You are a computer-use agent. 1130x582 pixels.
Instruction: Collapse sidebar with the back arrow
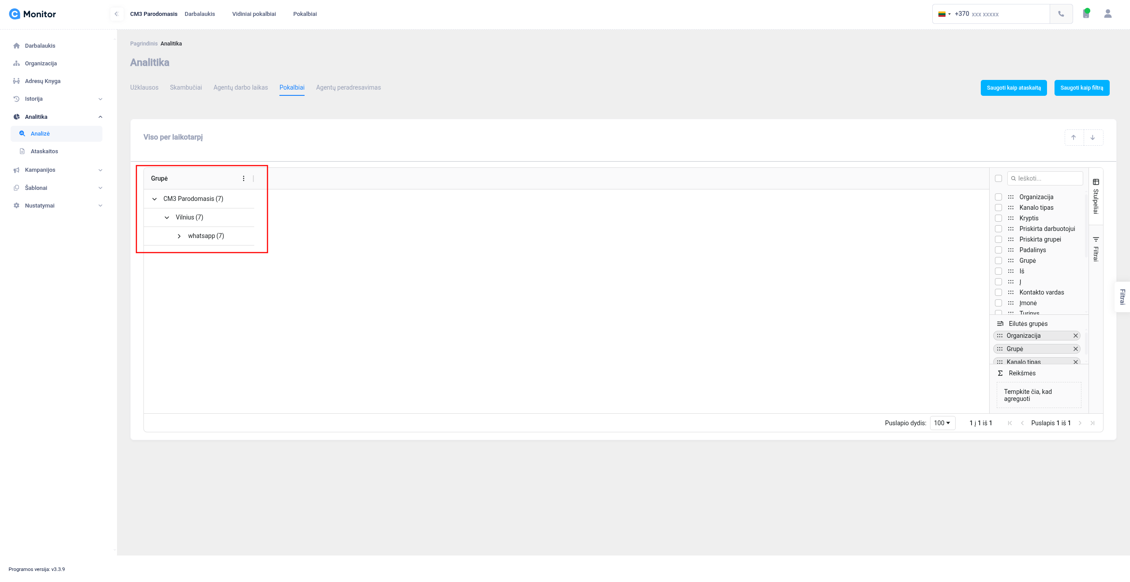click(117, 14)
